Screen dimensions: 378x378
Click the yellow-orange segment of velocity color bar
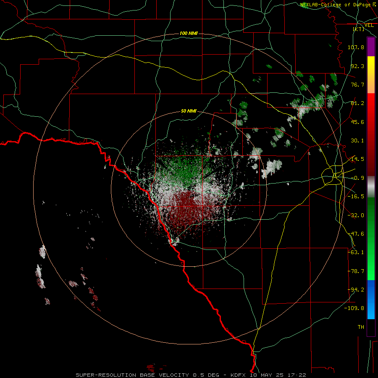(x=371, y=75)
